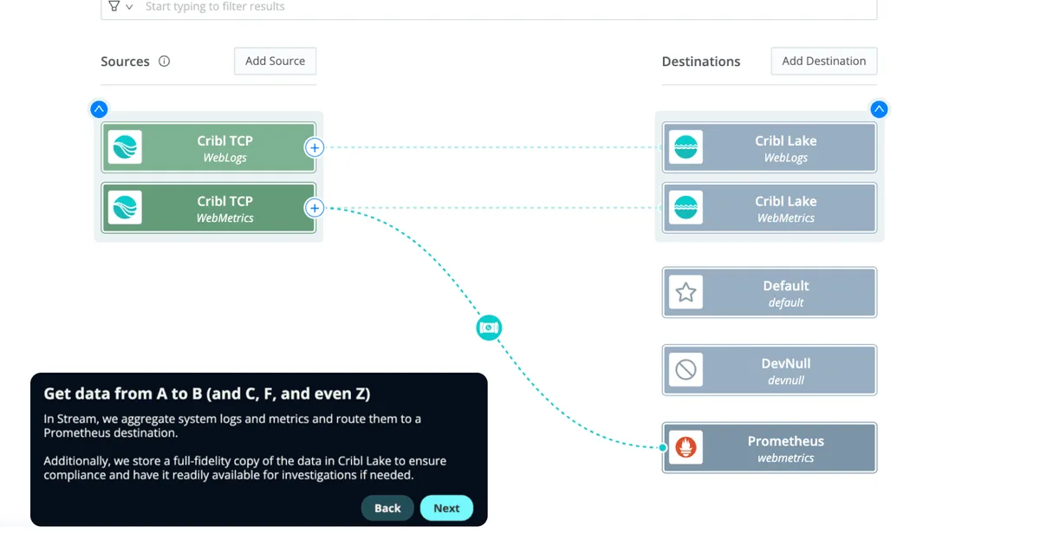Click the filter funnel icon
This screenshot has width=1040, height=546.
point(114,6)
